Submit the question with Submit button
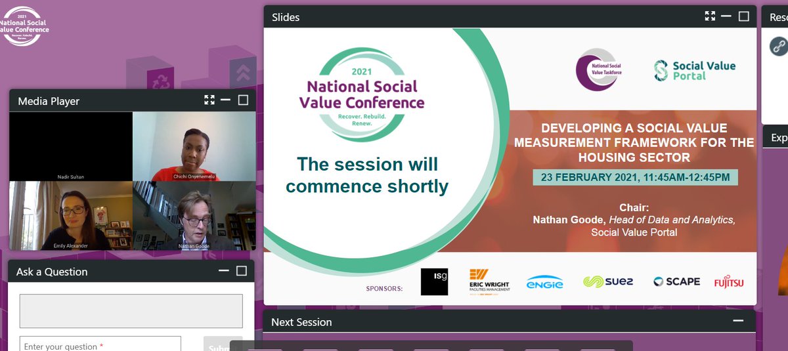Image resolution: width=788 pixels, height=351 pixels. pyautogui.click(x=223, y=344)
